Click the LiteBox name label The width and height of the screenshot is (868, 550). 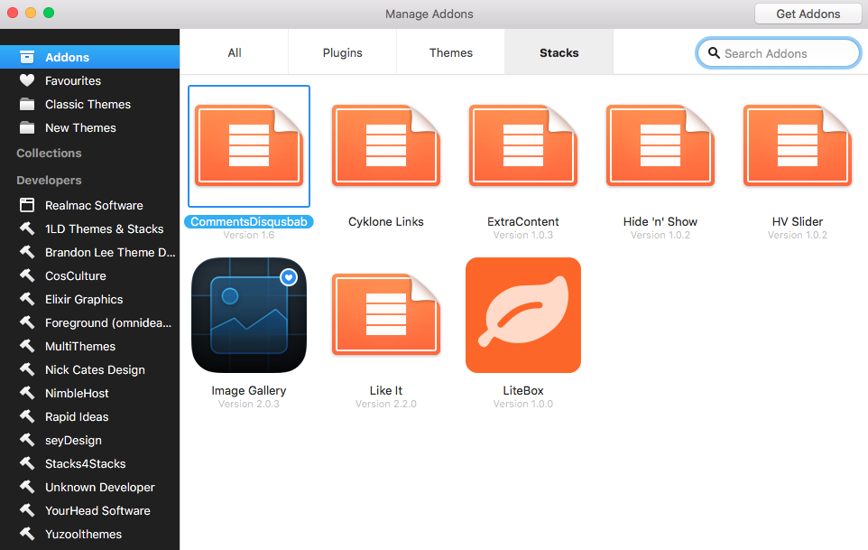tap(523, 390)
